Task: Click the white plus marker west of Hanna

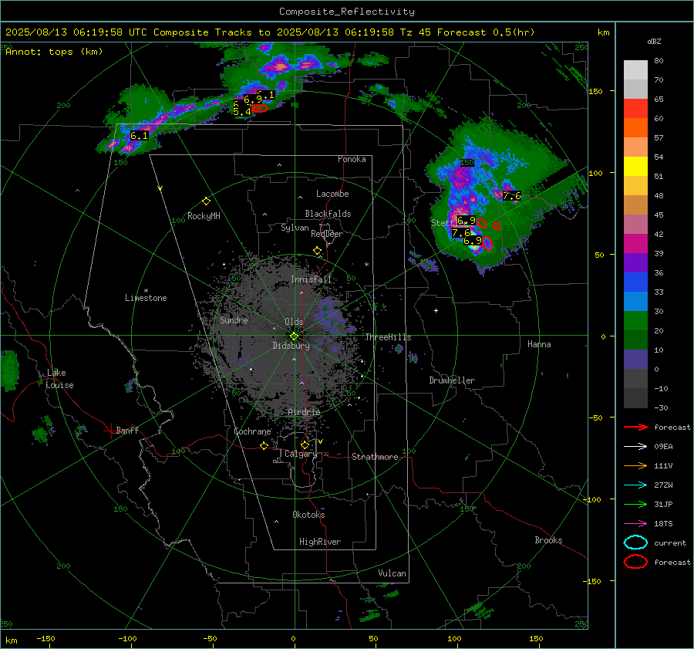Action: pyautogui.click(x=436, y=310)
